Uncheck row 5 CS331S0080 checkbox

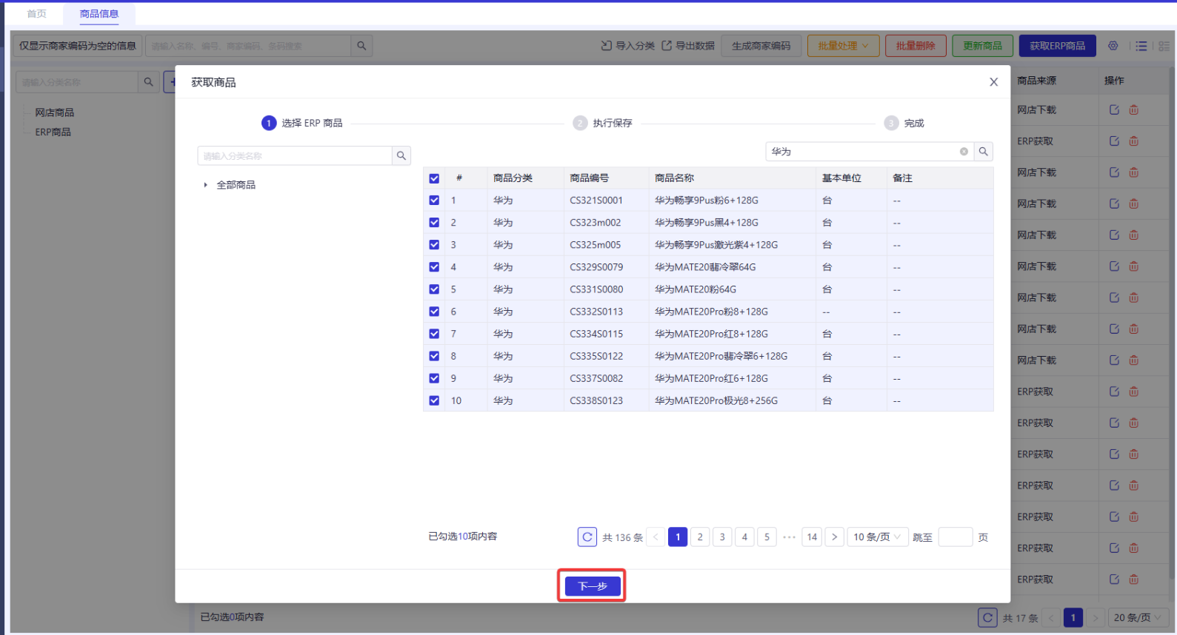click(x=434, y=289)
